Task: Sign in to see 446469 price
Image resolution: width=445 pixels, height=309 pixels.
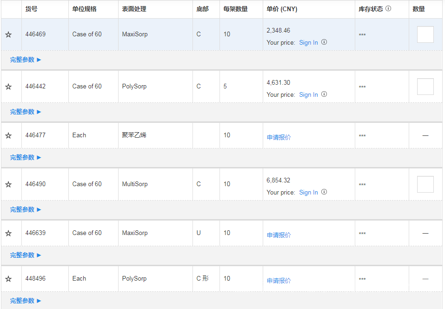Action: click(x=308, y=42)
